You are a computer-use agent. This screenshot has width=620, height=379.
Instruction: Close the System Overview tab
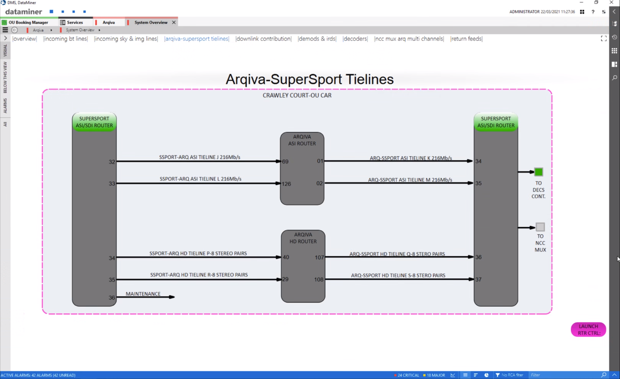[174, 22]
